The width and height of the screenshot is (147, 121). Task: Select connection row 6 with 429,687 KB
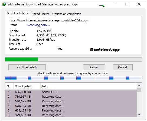coord(71,115)
